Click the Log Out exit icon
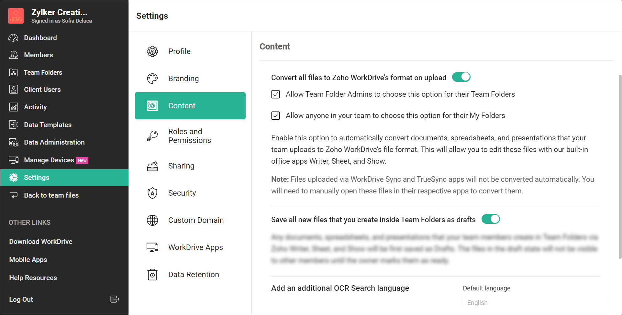This screenshot has height=315, width=622. [115, 299]
